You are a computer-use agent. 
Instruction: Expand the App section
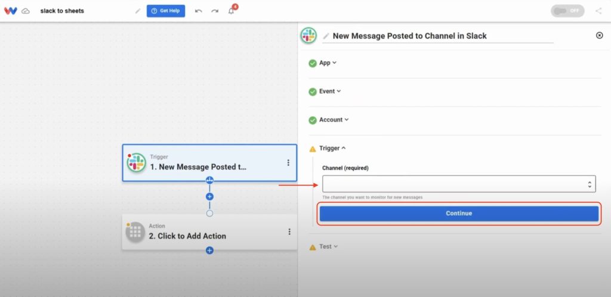pyautogui.click(x=328, y=63)
